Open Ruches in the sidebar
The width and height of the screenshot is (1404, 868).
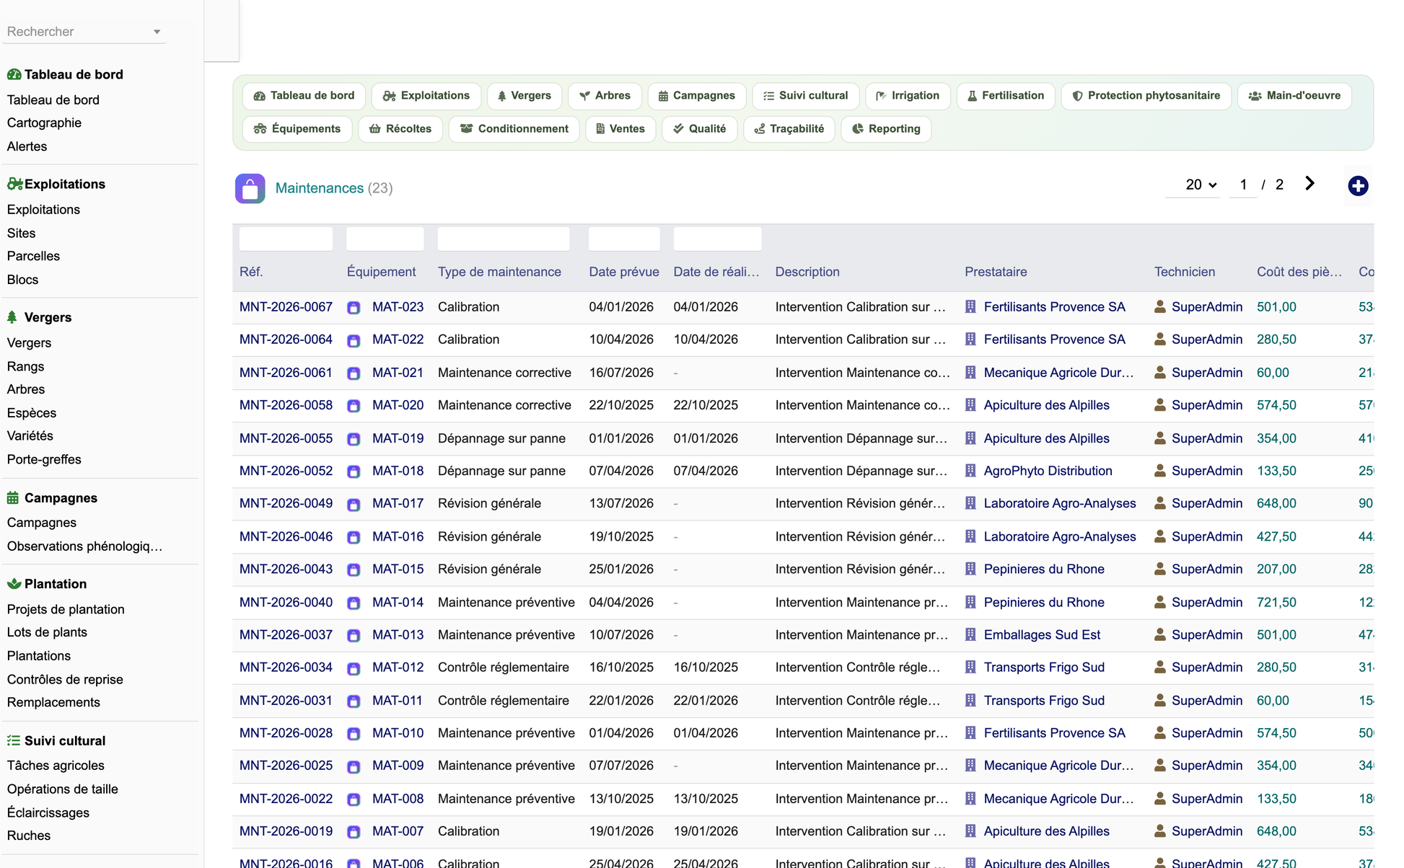pyautogui.click(x=29, y=836)
